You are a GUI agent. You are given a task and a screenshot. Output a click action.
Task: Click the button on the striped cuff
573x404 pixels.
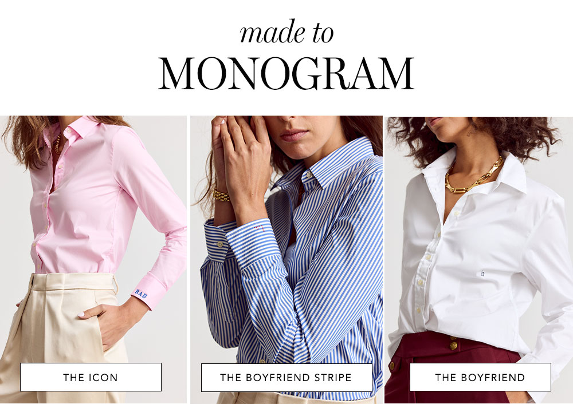click(220, 244)
